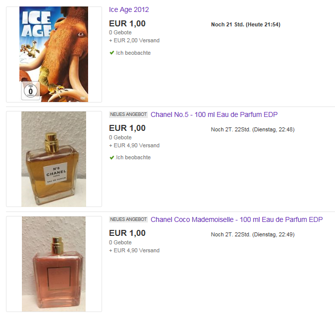Click the Chanel No.5 bottle thumbnail
The image size is (335, 315).
(x=54, y=159)
